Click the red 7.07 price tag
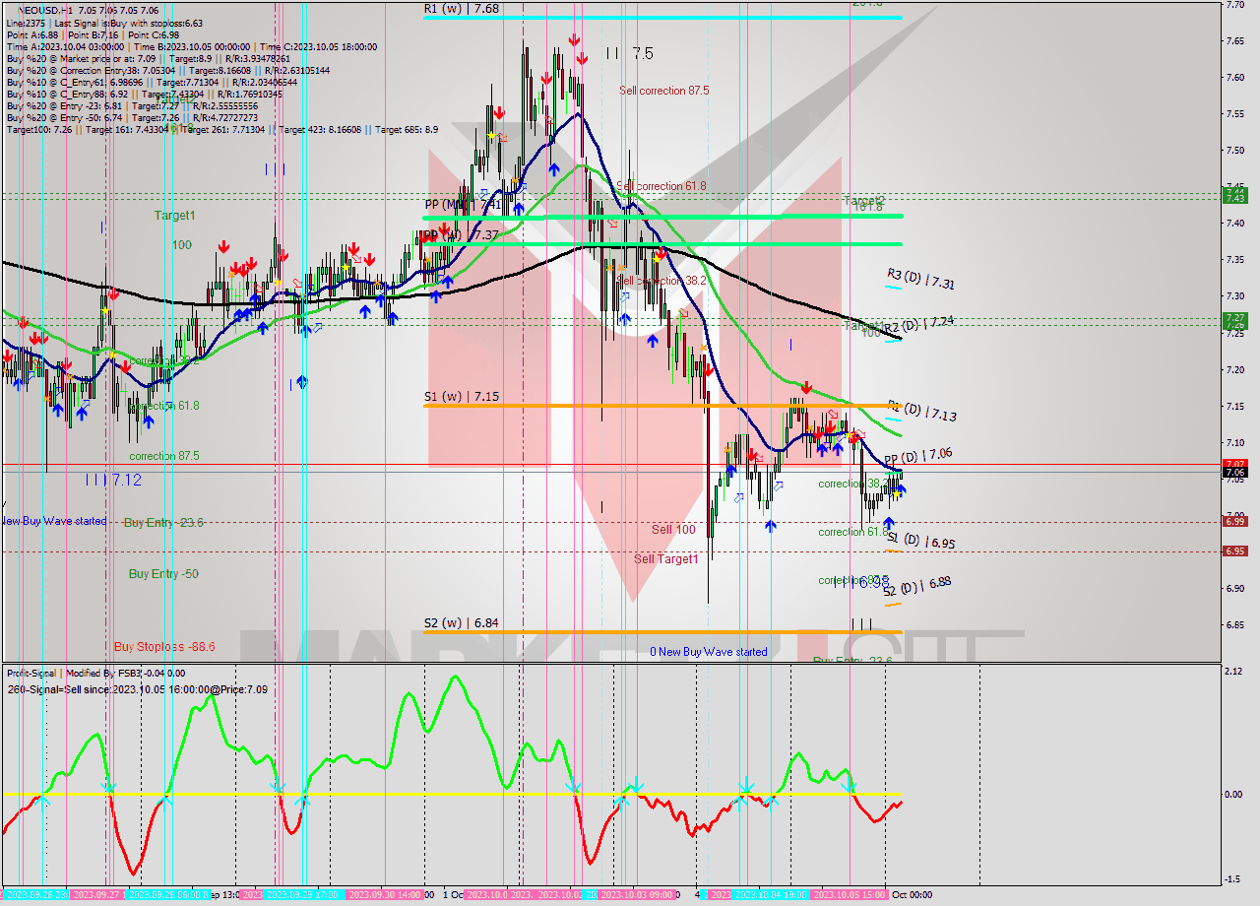The height and width of the screenshot is (906, 1260). click(1234, 464)
